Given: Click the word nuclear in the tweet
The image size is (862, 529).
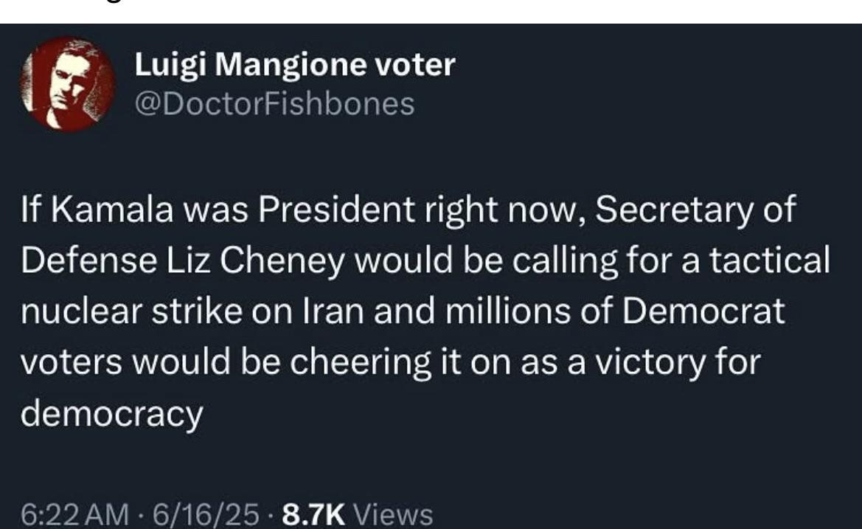Looking at the screenshot, I should 82,311.
